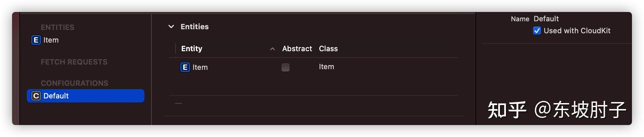Click the CONFIGURATIONS sidebar header
The image size is (644, 137).
pyautogui.click(x=75, y=83)
